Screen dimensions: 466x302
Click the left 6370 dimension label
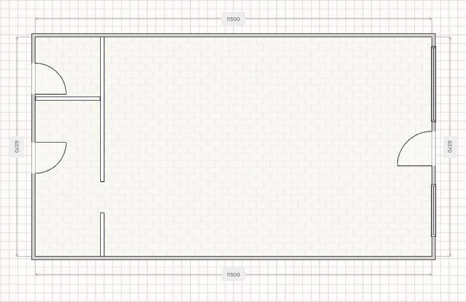pyautogui.click(x=16, y=147)
